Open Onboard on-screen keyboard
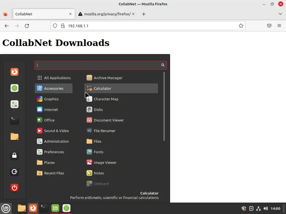 point(121,184)
